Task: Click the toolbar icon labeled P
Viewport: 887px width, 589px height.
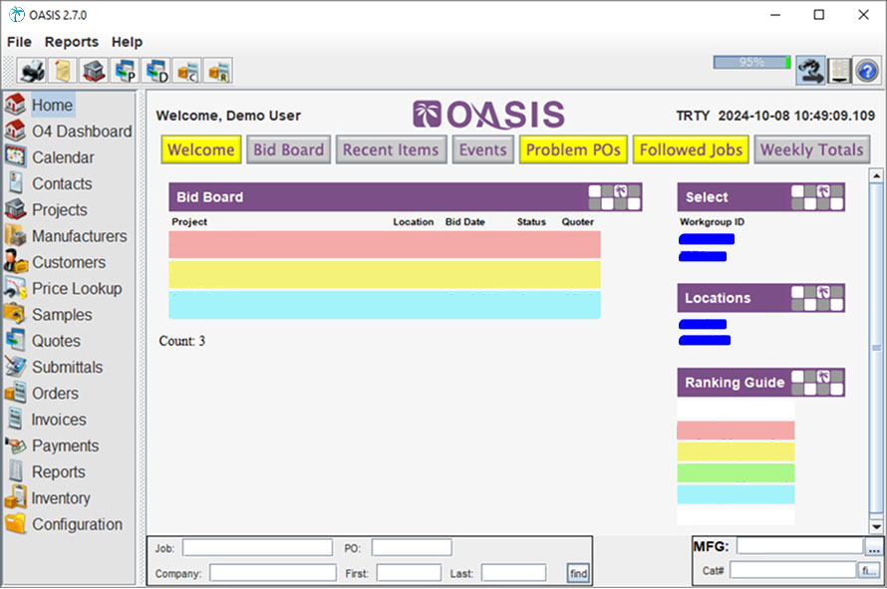Action: 124,71
